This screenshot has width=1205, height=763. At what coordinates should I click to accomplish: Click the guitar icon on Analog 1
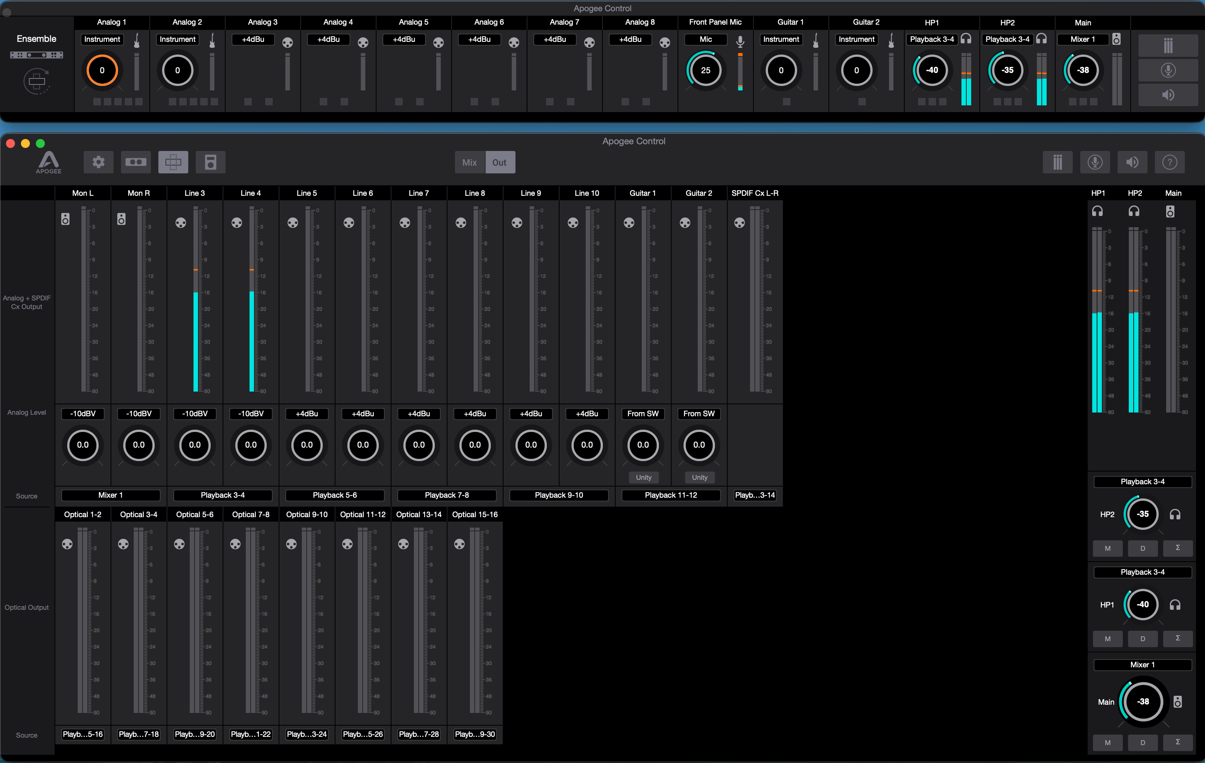[x=137, y=40]
